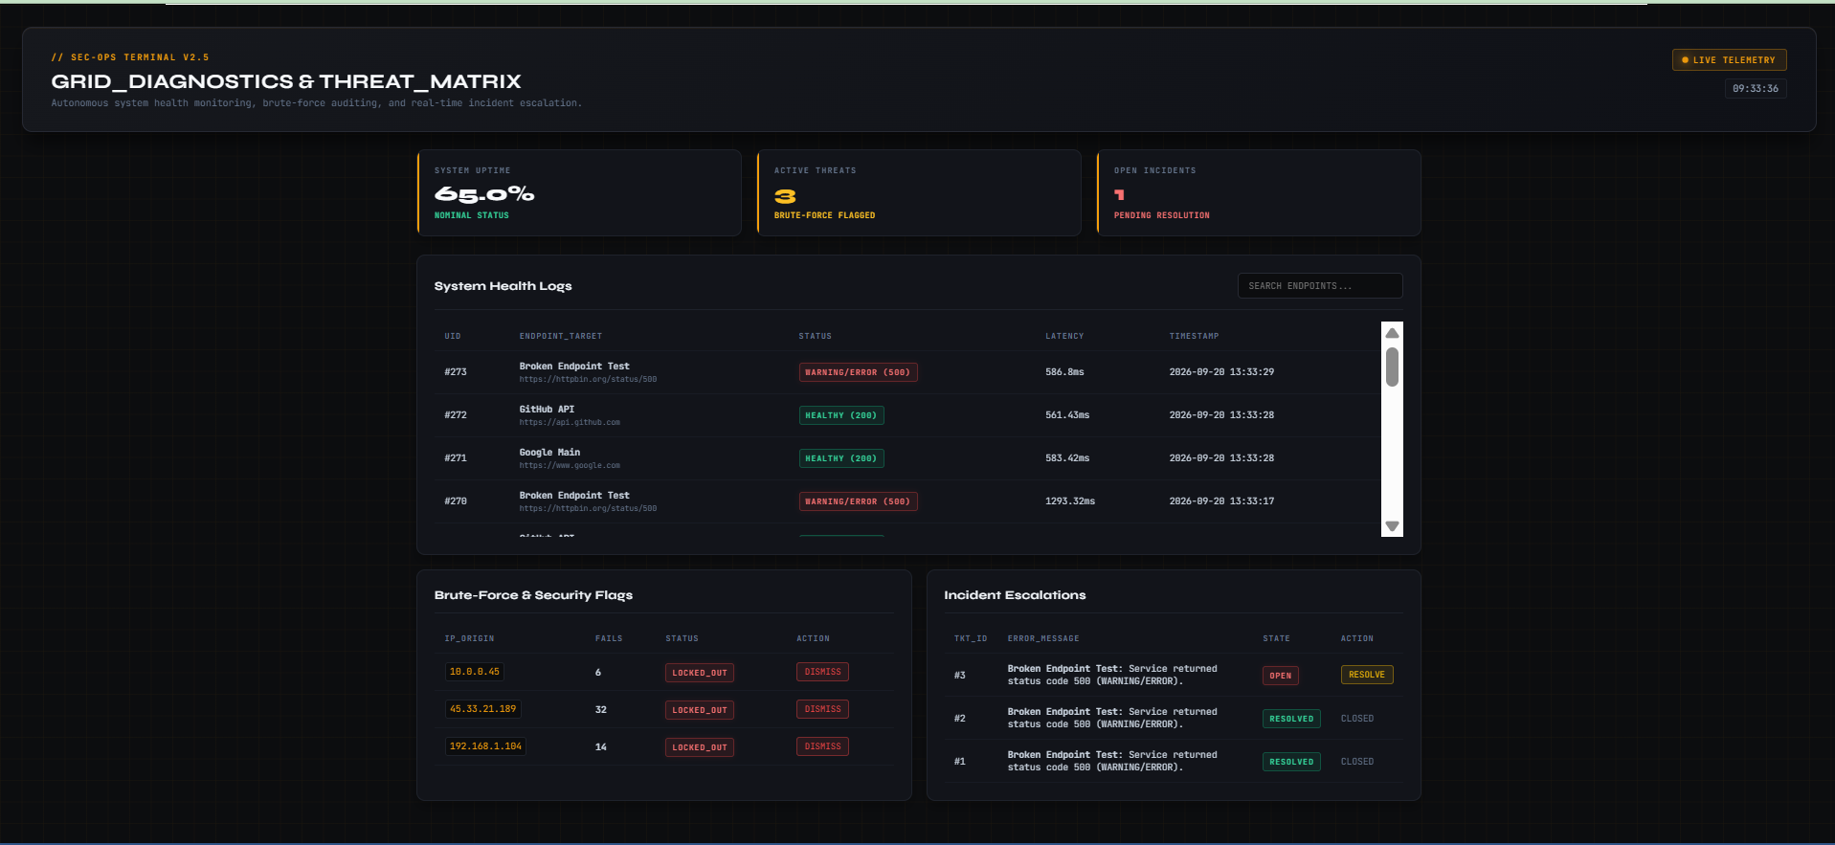This screenshot has width=1835, height=845.
Task: Open the httpbin URL in log row #273
Action: click(588, 380)
